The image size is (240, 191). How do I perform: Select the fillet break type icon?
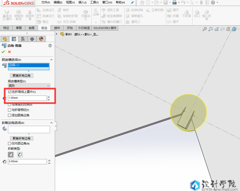(20, 155)
